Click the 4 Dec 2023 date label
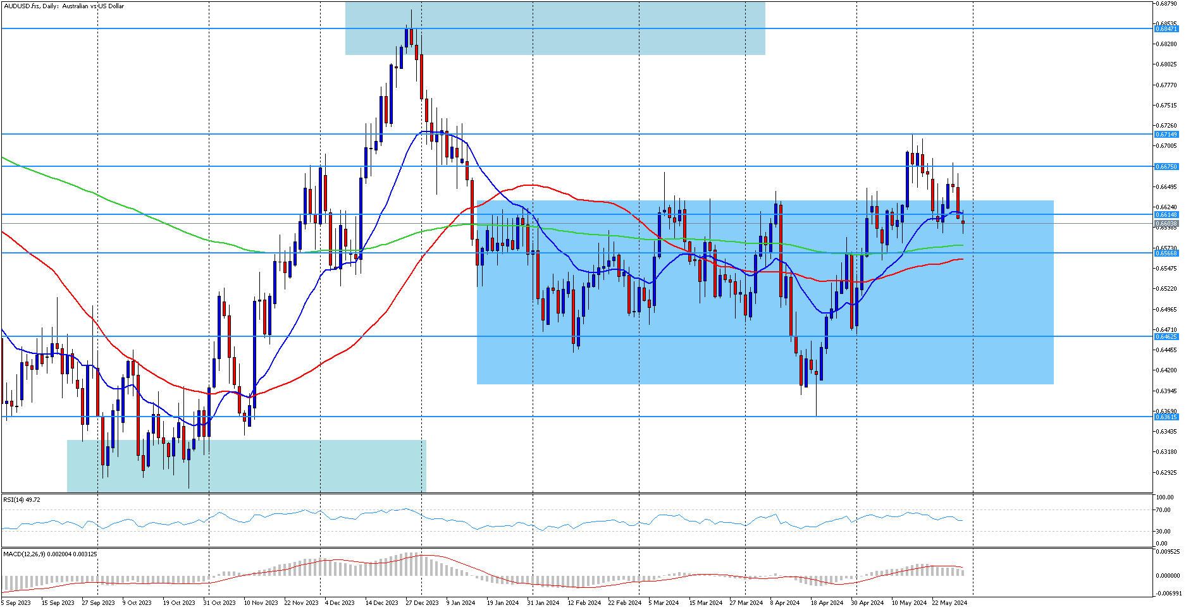This screenshot has height=610, width=1186. pyautogui.click(x=340, y=603)
